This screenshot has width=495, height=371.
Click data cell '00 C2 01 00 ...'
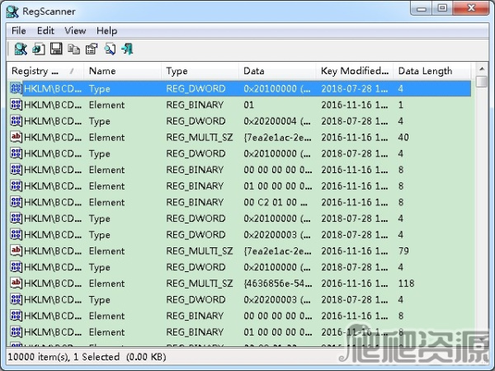click(276, 202)
